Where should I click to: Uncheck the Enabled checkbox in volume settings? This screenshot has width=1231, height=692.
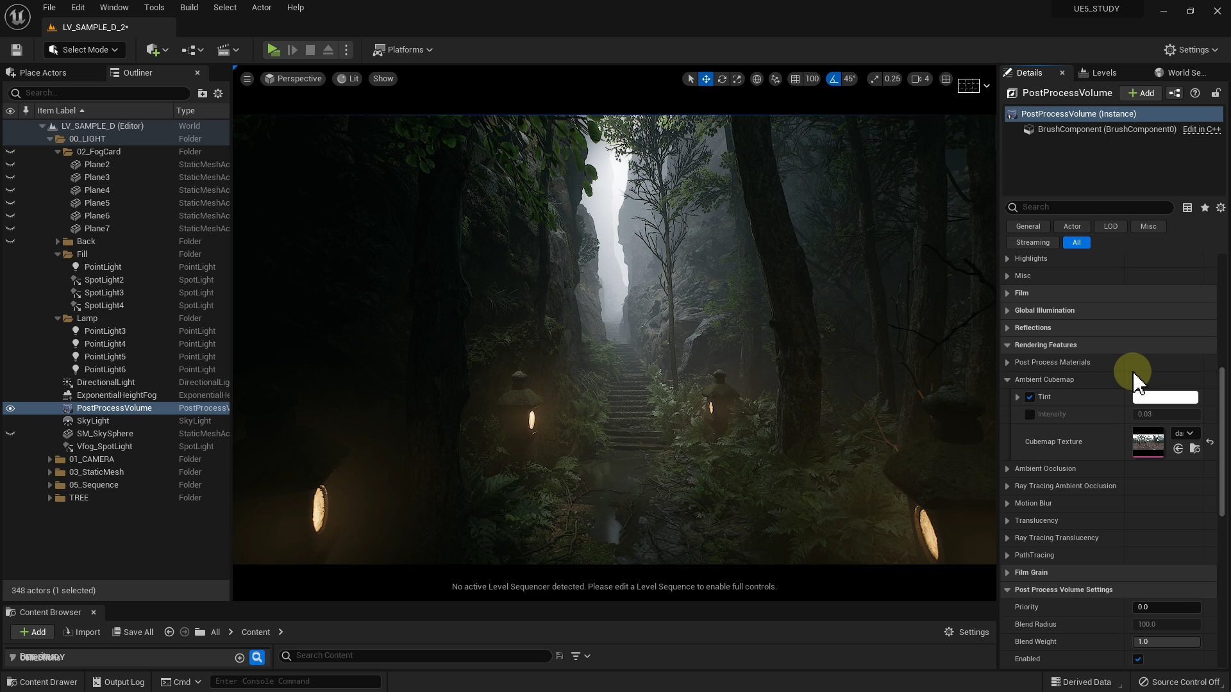1138,659
